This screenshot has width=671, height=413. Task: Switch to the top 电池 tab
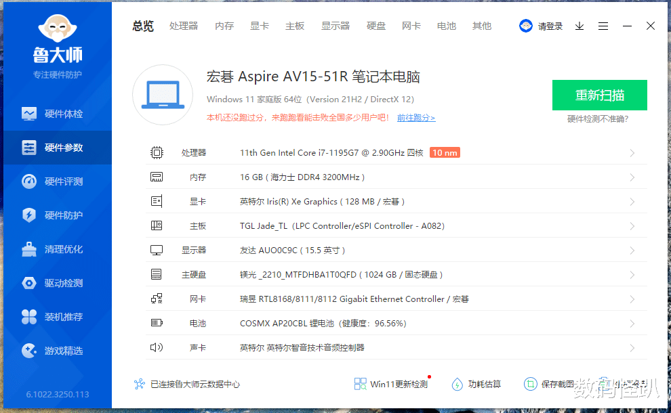[447, 26]
